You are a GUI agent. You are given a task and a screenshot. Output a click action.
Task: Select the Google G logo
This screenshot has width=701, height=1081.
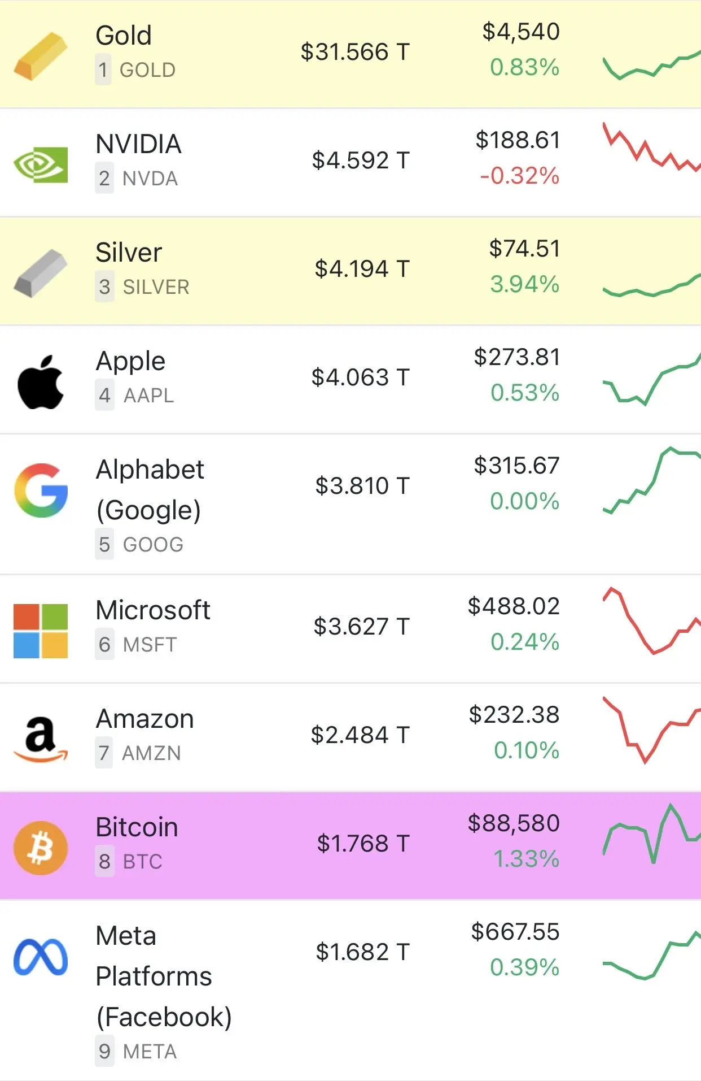41,490
